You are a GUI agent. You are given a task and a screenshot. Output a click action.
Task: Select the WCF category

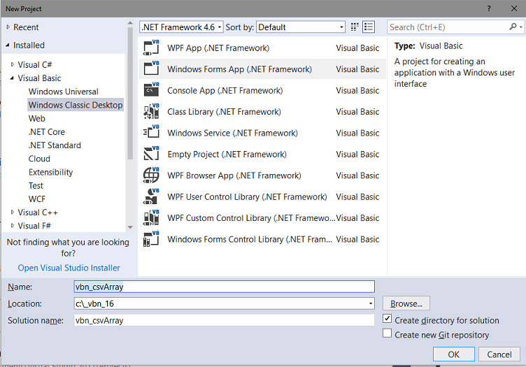click(37, 199)
